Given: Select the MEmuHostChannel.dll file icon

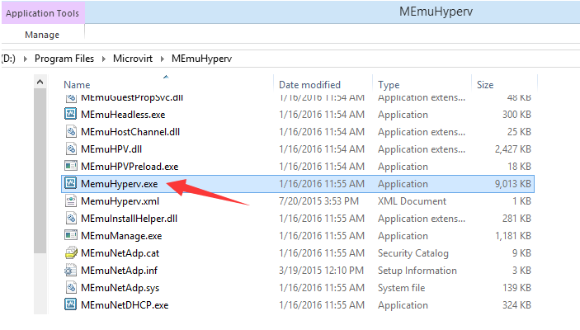Looking at the screenshot, I should pos(71,132).
